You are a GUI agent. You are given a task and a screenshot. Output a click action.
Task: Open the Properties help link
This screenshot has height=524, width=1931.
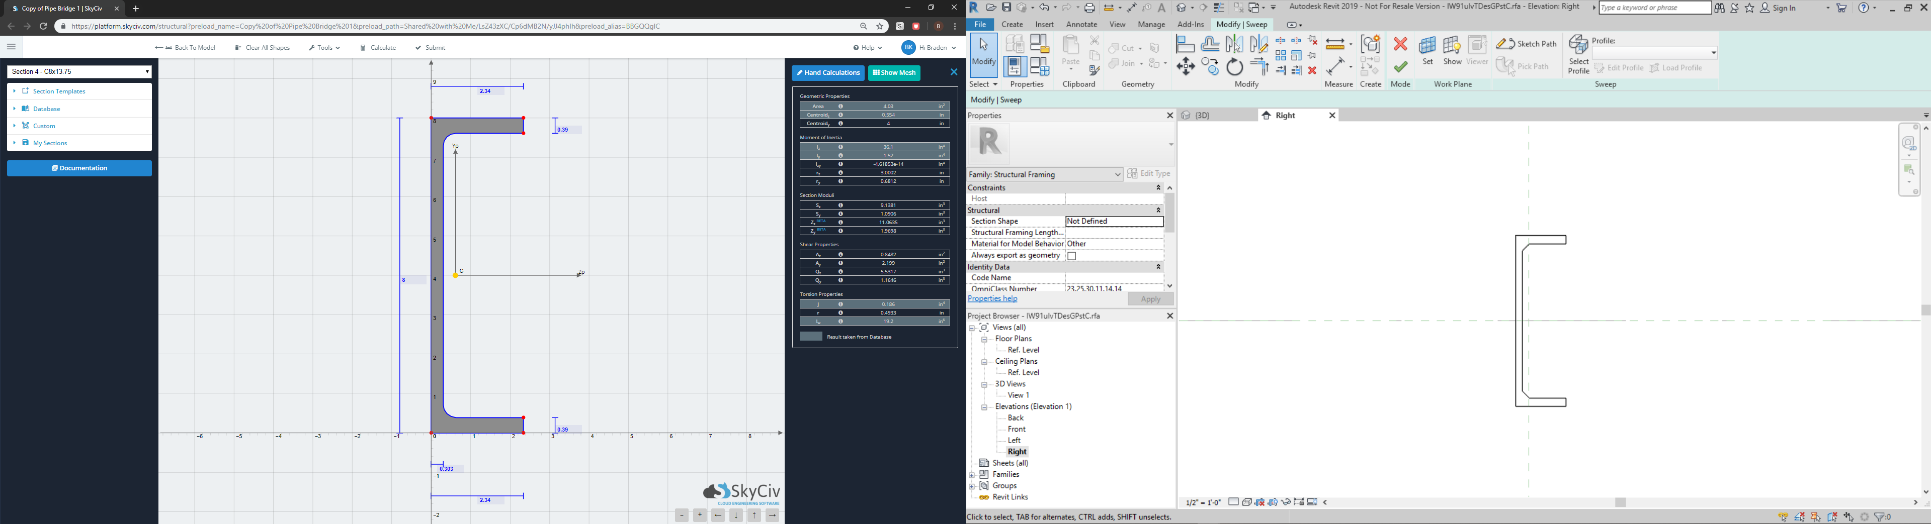pyautogui.click(x=992, y=298)
